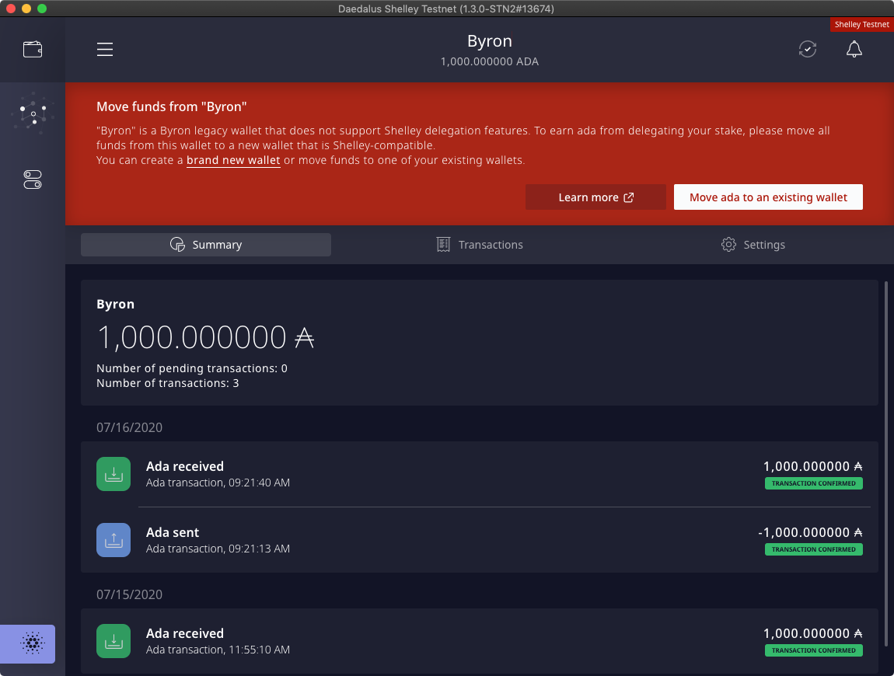Follow the brand new wallet link
Image resolution: width=894 pixels, height=676 pixels.
(x=233, y=160)
